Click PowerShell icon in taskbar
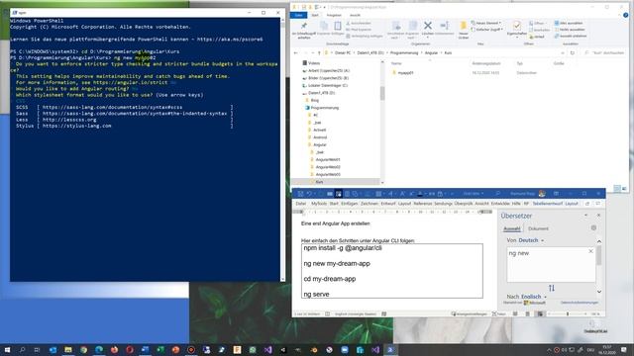The height and width of the screenshot is (356, 634). (x=390, y=349)
